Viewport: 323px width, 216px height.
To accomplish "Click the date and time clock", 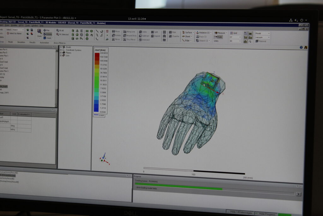I will (136, 19).
